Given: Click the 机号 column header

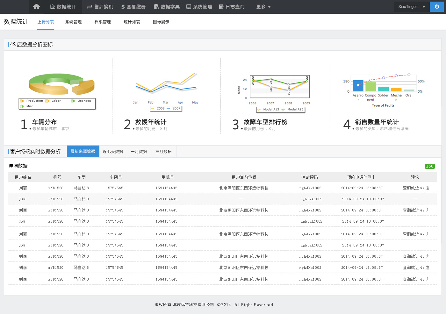Looking at the screenshot, I should [x=57, y=177].
